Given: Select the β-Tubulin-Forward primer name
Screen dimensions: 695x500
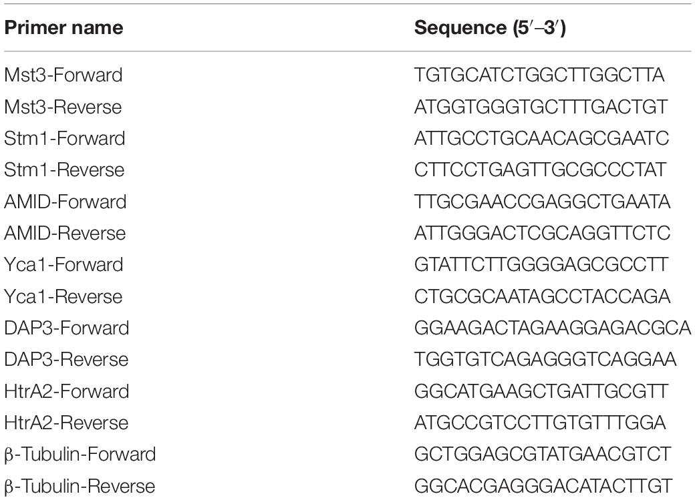Looking at the screenshot, I should [x=80, y=455].
